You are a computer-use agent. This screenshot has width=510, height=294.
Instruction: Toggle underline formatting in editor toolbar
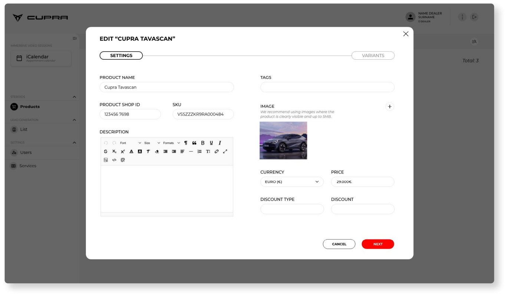[x=211, y=143]
